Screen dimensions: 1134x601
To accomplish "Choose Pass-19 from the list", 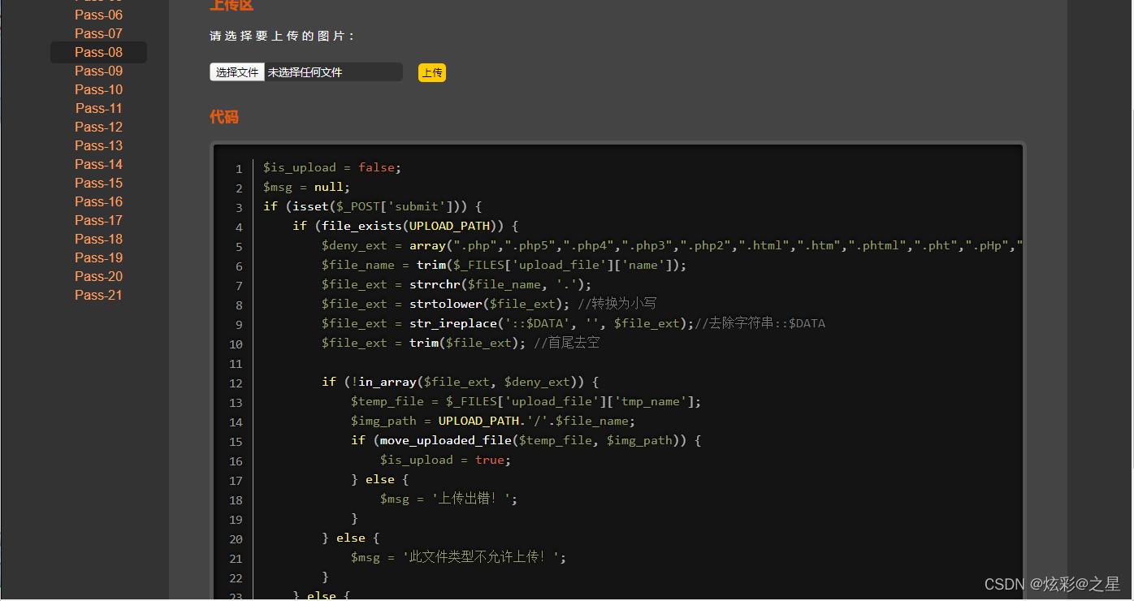I will pos(98,257).
